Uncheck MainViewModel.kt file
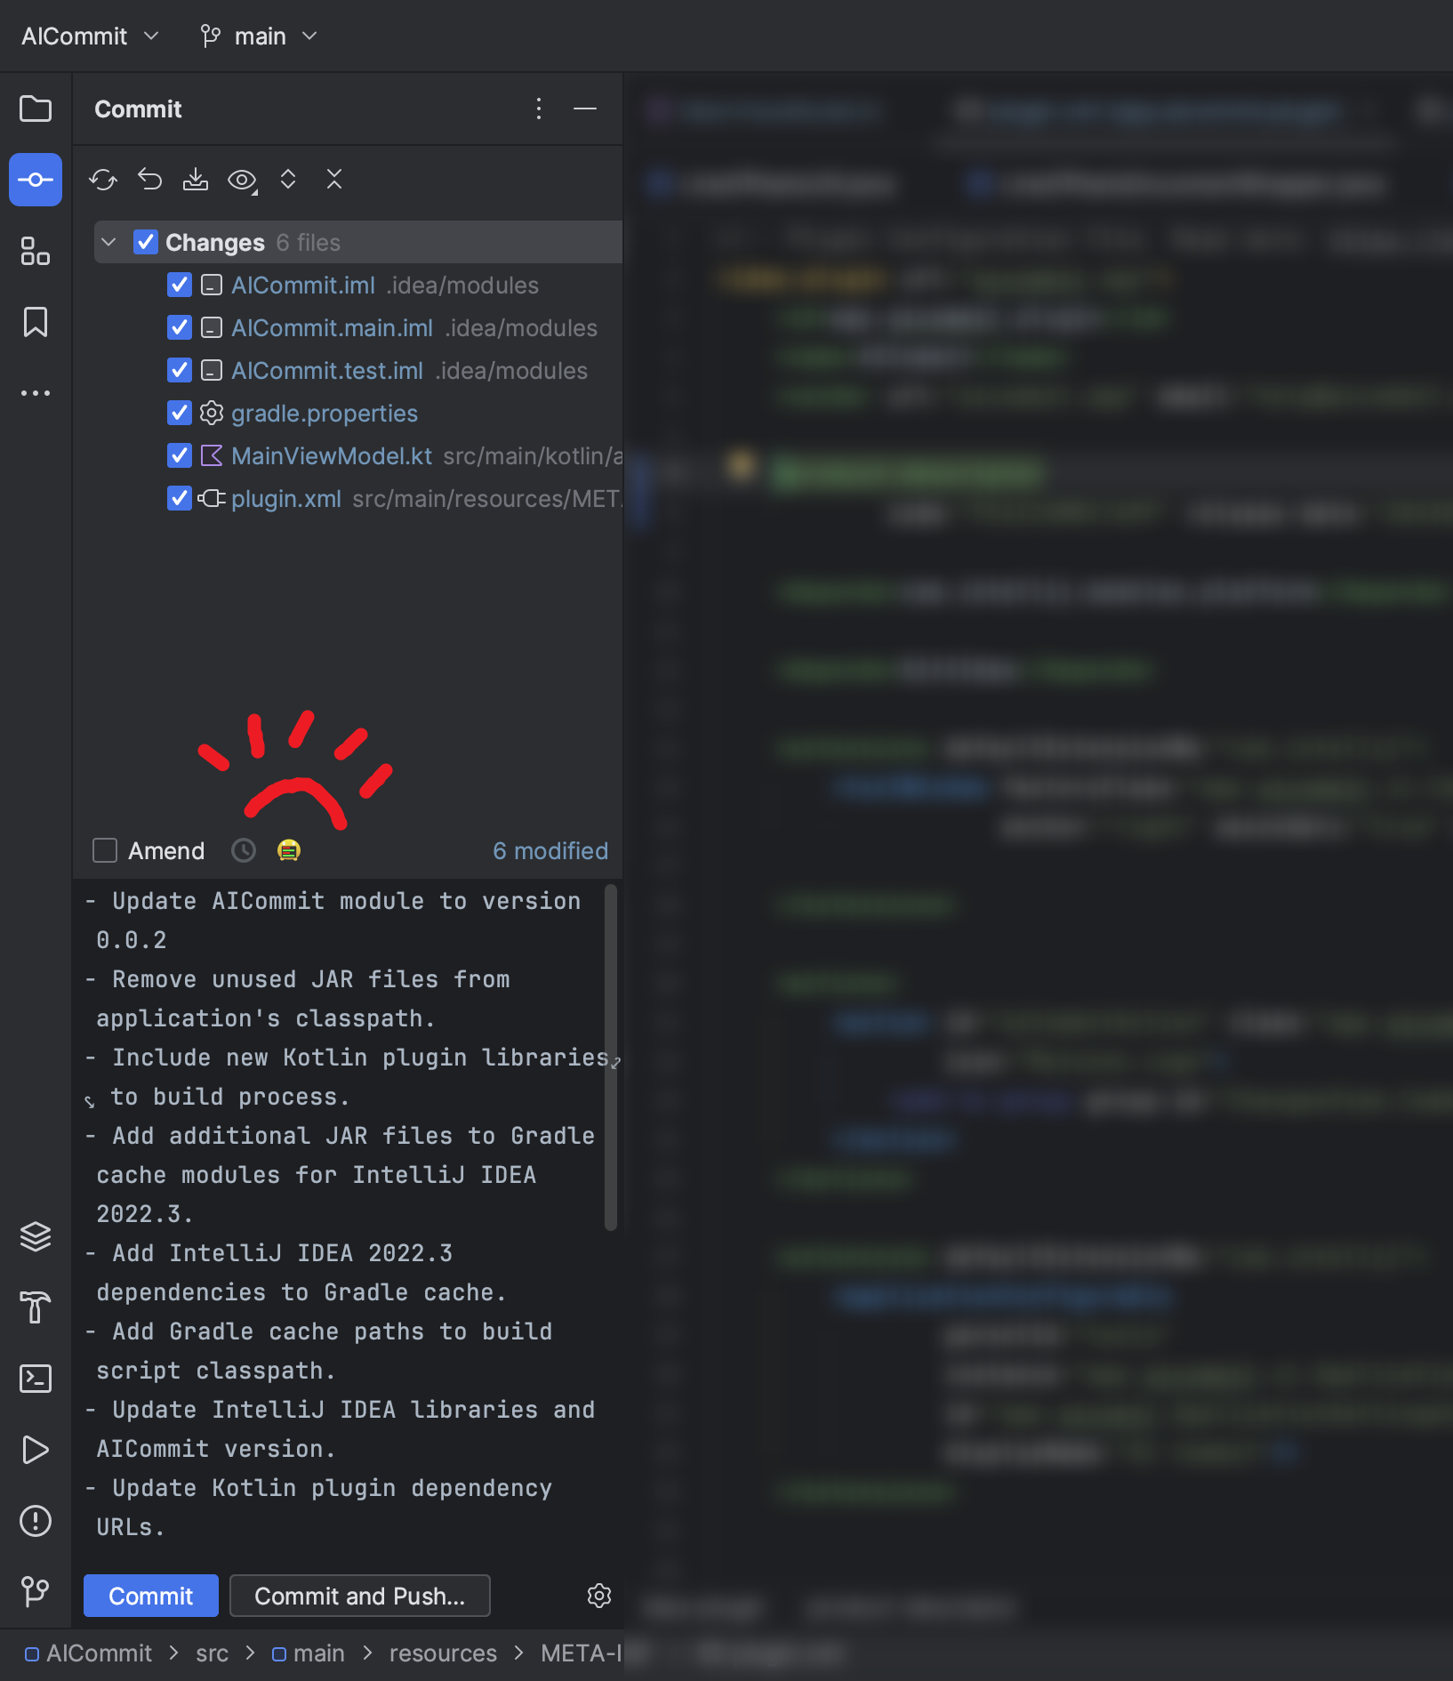The width and height of the screenshot is (1453, 1681). coord(180,455)
